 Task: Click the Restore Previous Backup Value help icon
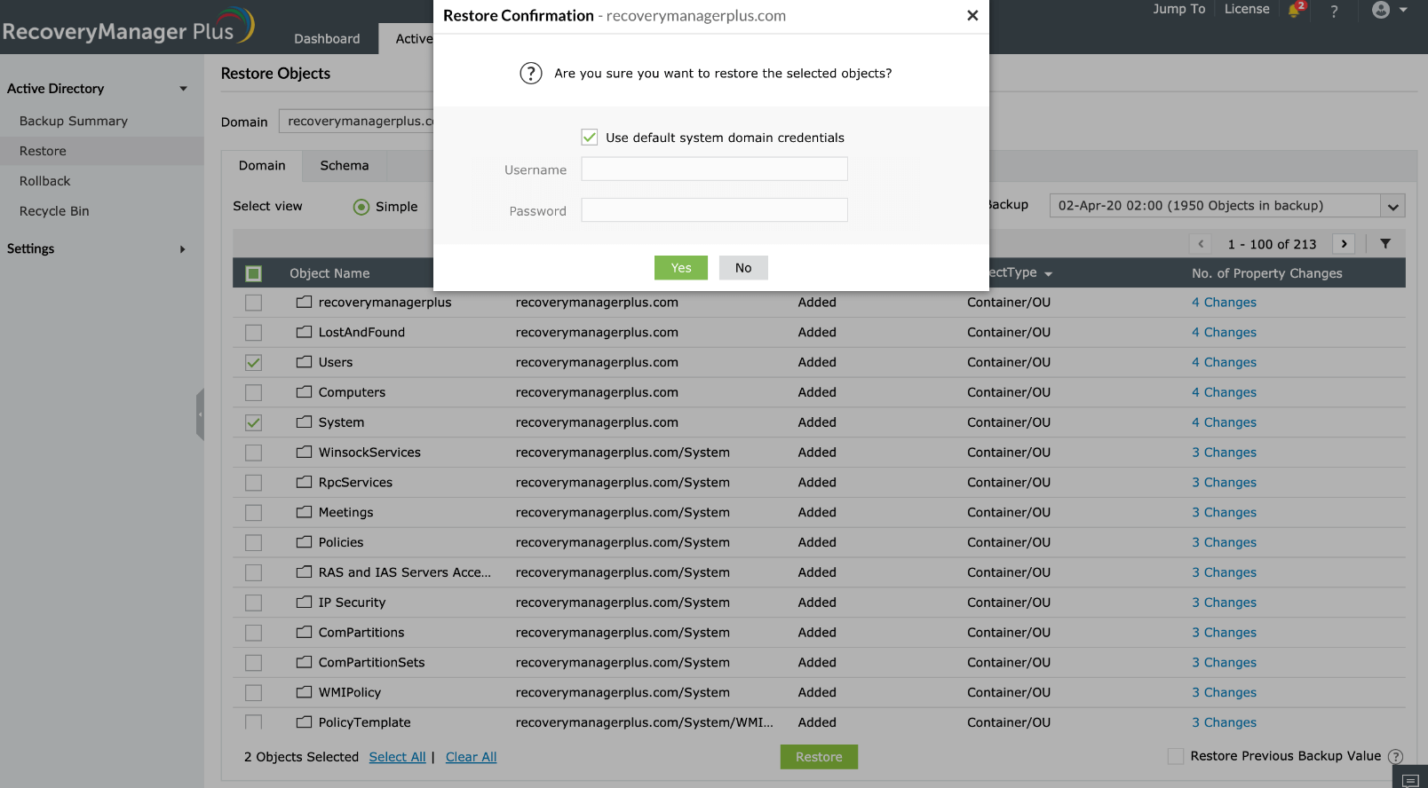pos(1396,757)
